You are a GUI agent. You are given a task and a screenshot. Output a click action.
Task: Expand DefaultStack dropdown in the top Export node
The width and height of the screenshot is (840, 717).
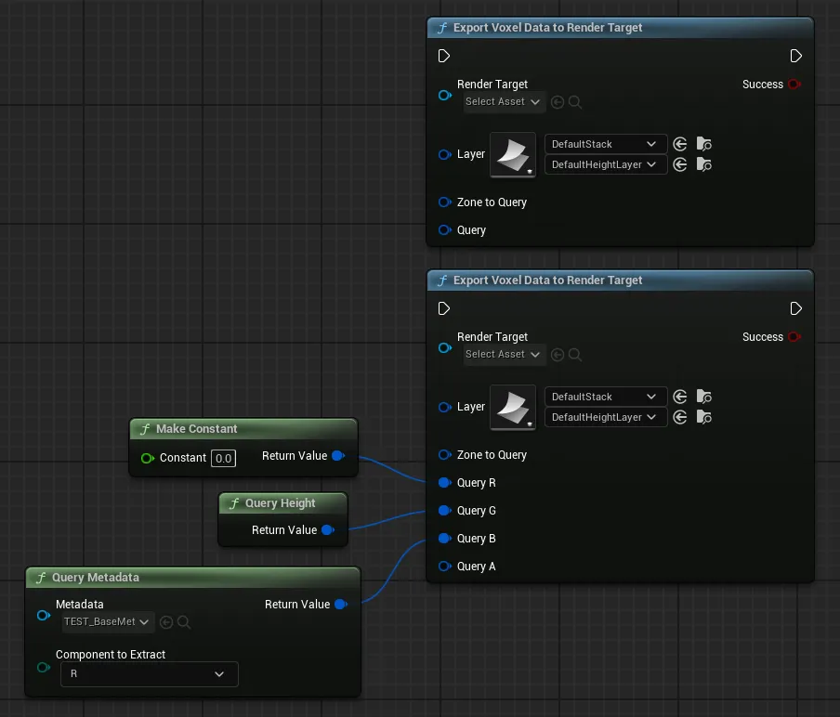tap(604, 144)
